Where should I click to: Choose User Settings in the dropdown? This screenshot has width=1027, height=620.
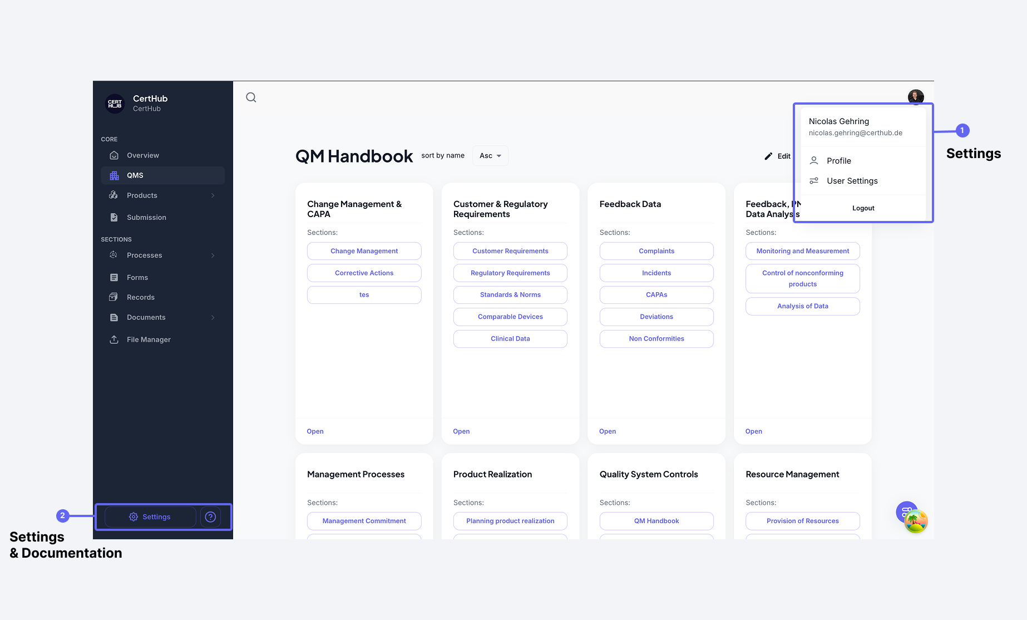click(852, 181)
